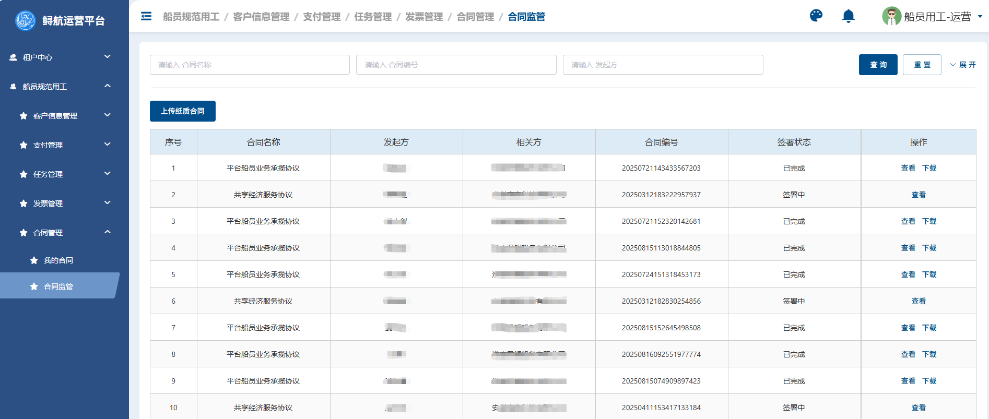Click the platform logo icon

click(x=25, y=20)
